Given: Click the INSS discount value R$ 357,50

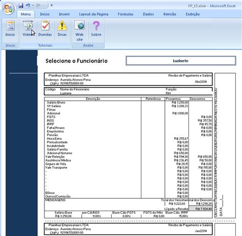Looking at the screenshot, I should pyautogui.click(x=205, y=121).
